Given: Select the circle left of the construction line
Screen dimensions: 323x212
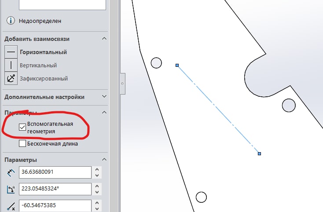Looking at the screenshot, I should (156, 63).
